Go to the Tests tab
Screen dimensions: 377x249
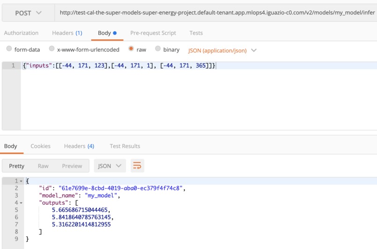click(196, 33)
